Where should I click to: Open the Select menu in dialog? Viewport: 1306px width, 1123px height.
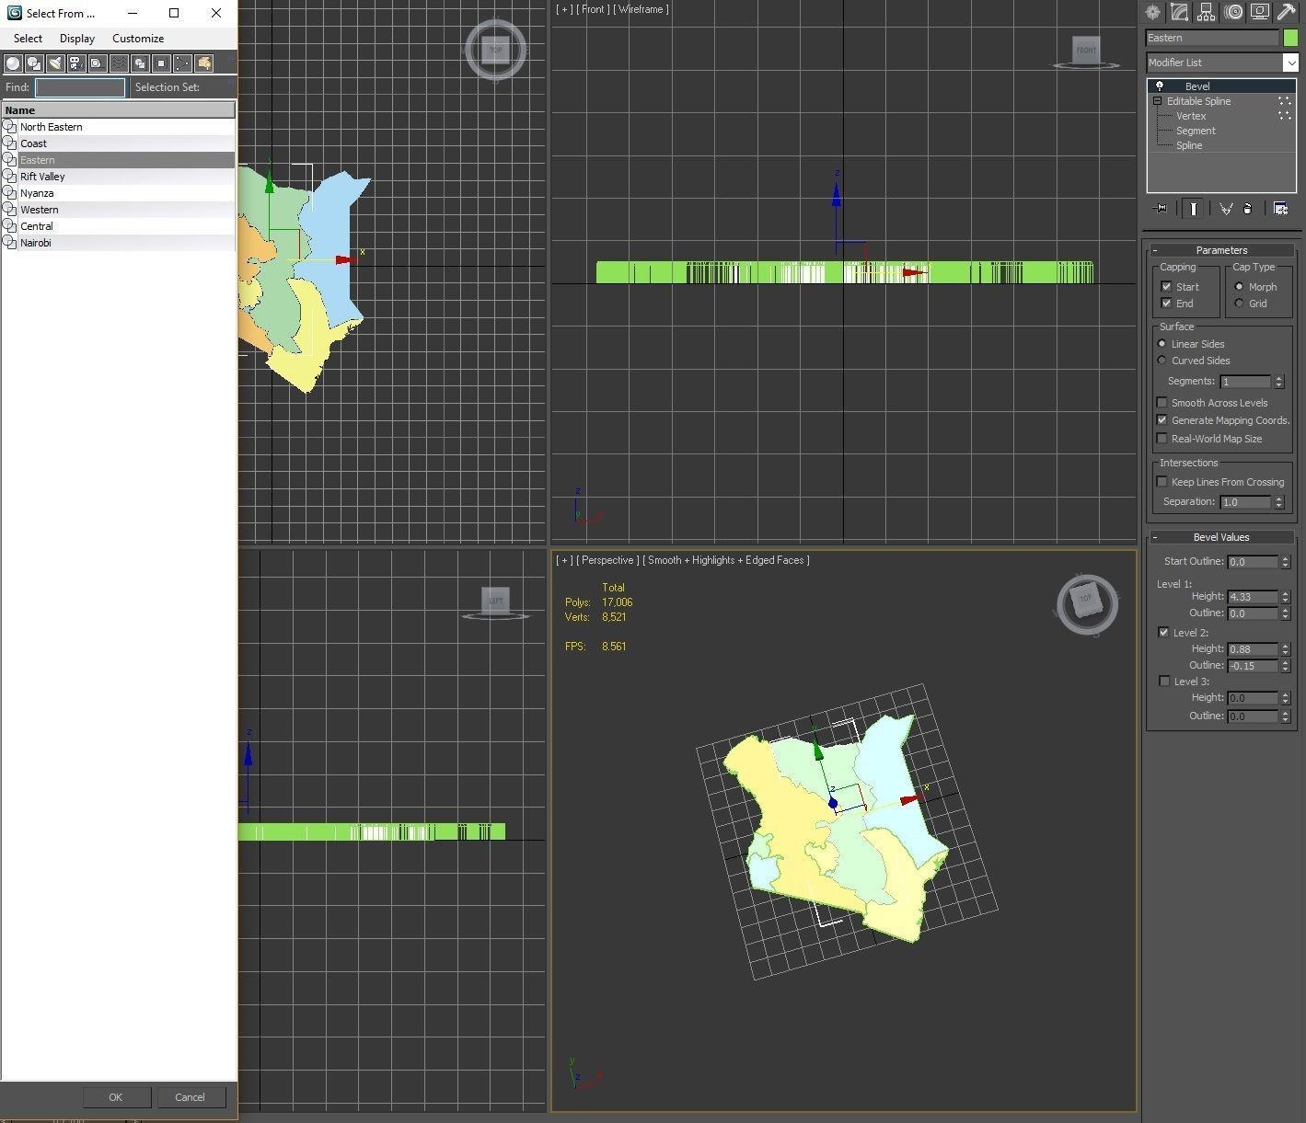[28, 39]
